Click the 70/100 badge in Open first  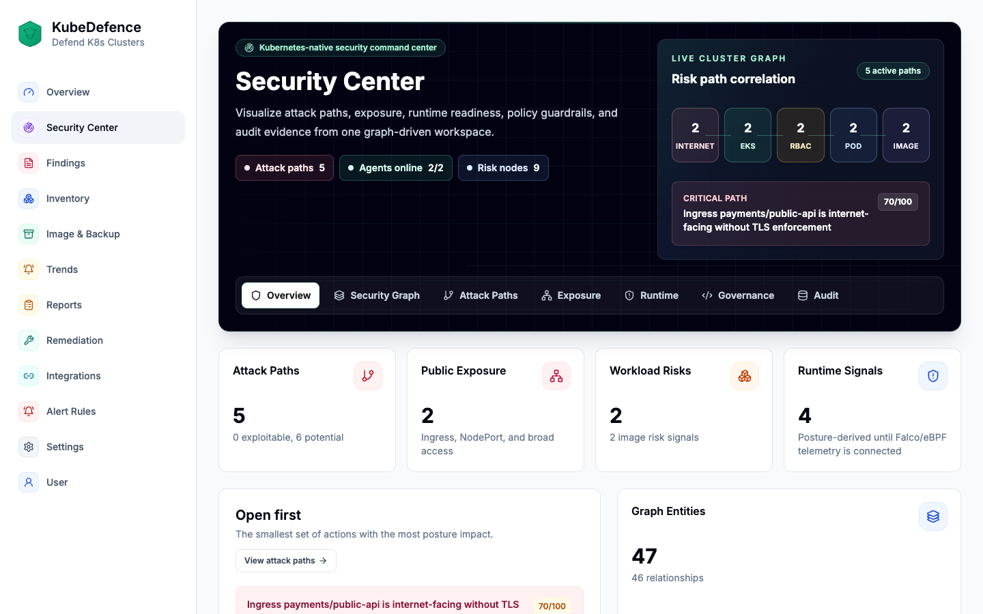click(x=552, y=606)
